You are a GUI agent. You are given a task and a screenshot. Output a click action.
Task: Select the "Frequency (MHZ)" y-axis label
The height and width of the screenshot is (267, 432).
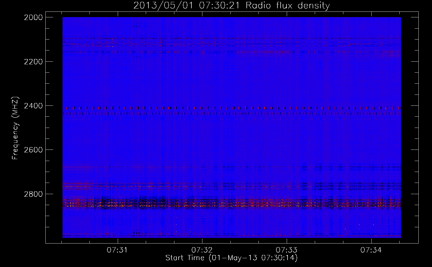(x=15, y=128)
